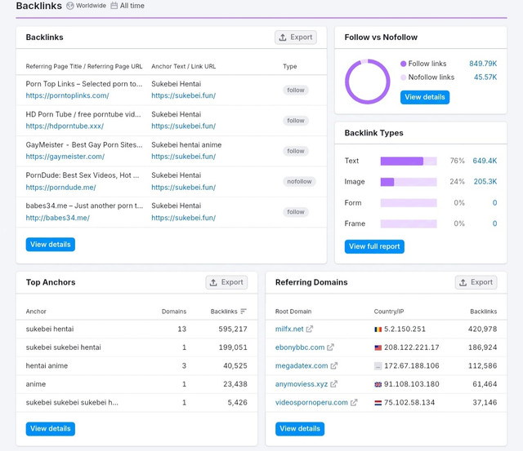Click the All time calendar icon
The width and height of the screenshot is (523, 451).
point(114,6)
